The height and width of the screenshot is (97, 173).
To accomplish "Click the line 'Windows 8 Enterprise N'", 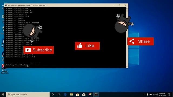I will pos(17,16).
